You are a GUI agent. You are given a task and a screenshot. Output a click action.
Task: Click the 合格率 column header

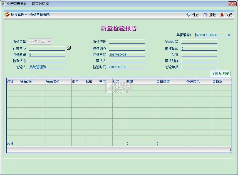click(x=221, y=81)
